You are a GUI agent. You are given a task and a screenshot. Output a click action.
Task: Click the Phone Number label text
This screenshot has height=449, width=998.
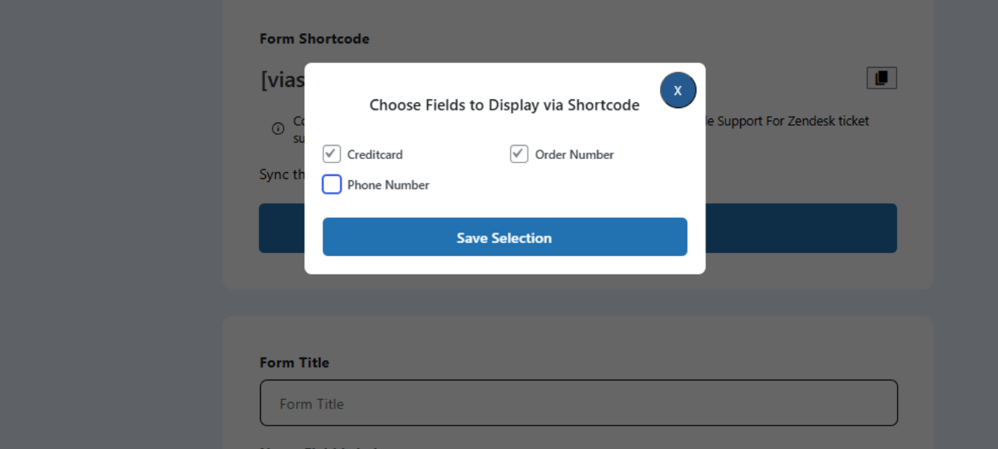click(388, 185)
